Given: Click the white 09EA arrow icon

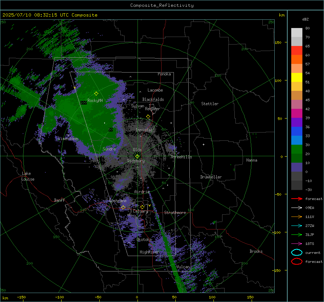Looking at the screenshot, I should 297,208.
